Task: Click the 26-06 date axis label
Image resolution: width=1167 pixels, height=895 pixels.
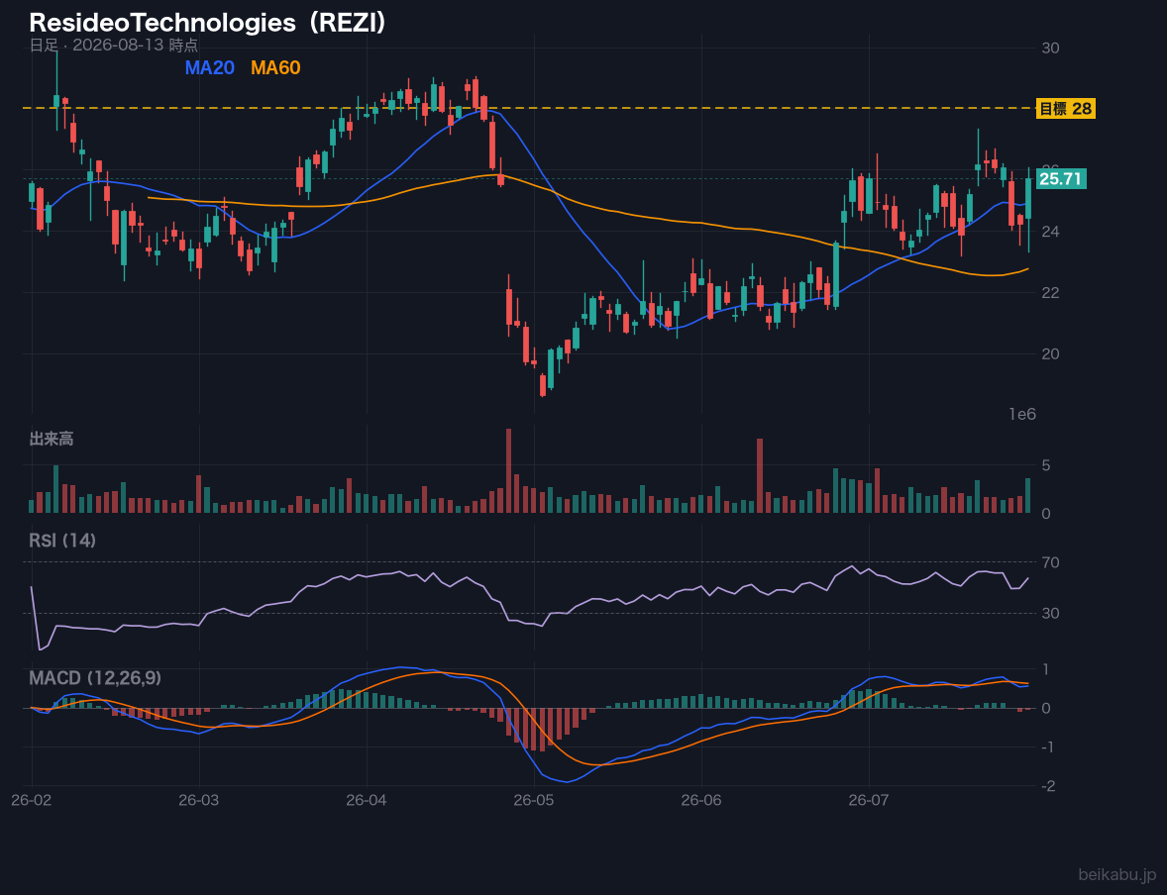Action: click(701, 801)
